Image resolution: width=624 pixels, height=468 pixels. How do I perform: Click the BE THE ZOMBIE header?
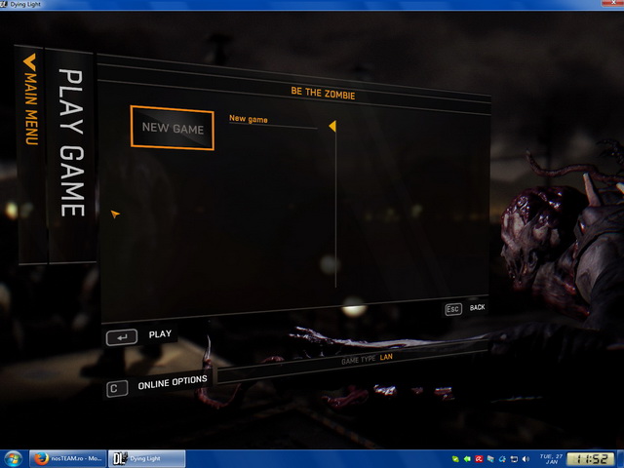tap(323, 94)
